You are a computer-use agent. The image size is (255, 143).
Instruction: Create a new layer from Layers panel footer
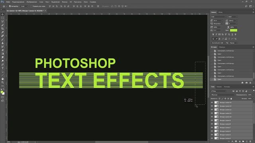[x=247, y=141]
